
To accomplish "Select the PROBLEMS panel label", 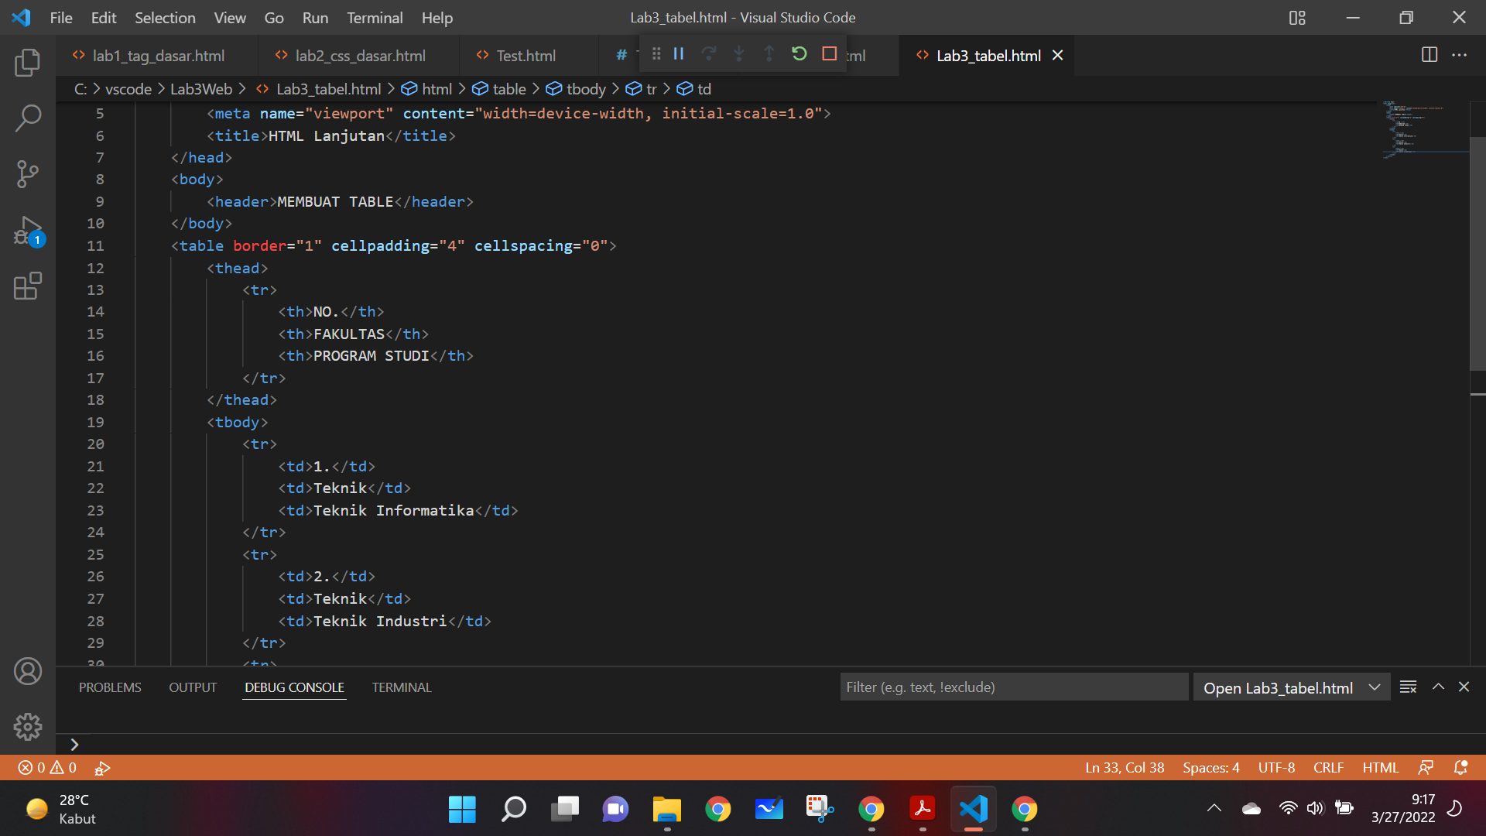I will click(110, 687).
